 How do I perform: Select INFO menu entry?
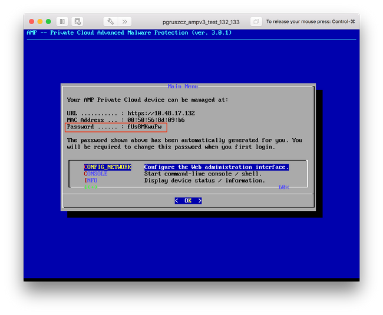[x=91, y=181]
